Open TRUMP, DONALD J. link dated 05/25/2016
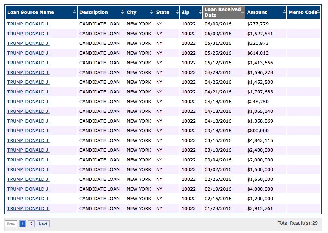 (28, 53)
